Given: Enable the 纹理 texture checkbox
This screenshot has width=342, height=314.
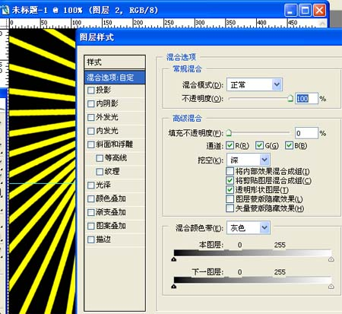Looking at the screenshot, I should click(100, 172).
